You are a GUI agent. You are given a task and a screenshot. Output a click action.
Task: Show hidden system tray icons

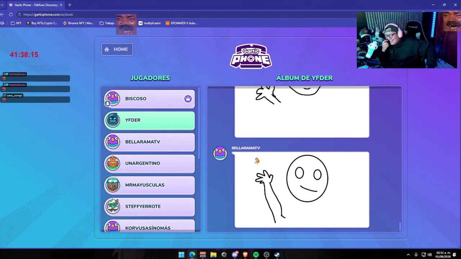coord(408,255)
